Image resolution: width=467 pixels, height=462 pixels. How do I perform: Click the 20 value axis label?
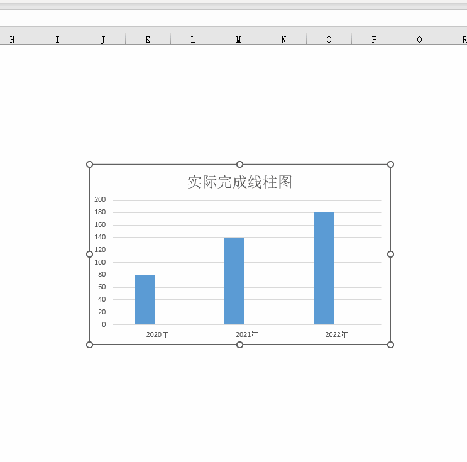pyautogui.click(x=102, y=312)
